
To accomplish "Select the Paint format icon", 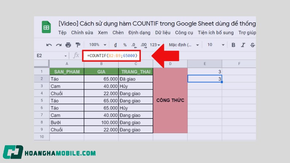I will [x=78, y=45].
